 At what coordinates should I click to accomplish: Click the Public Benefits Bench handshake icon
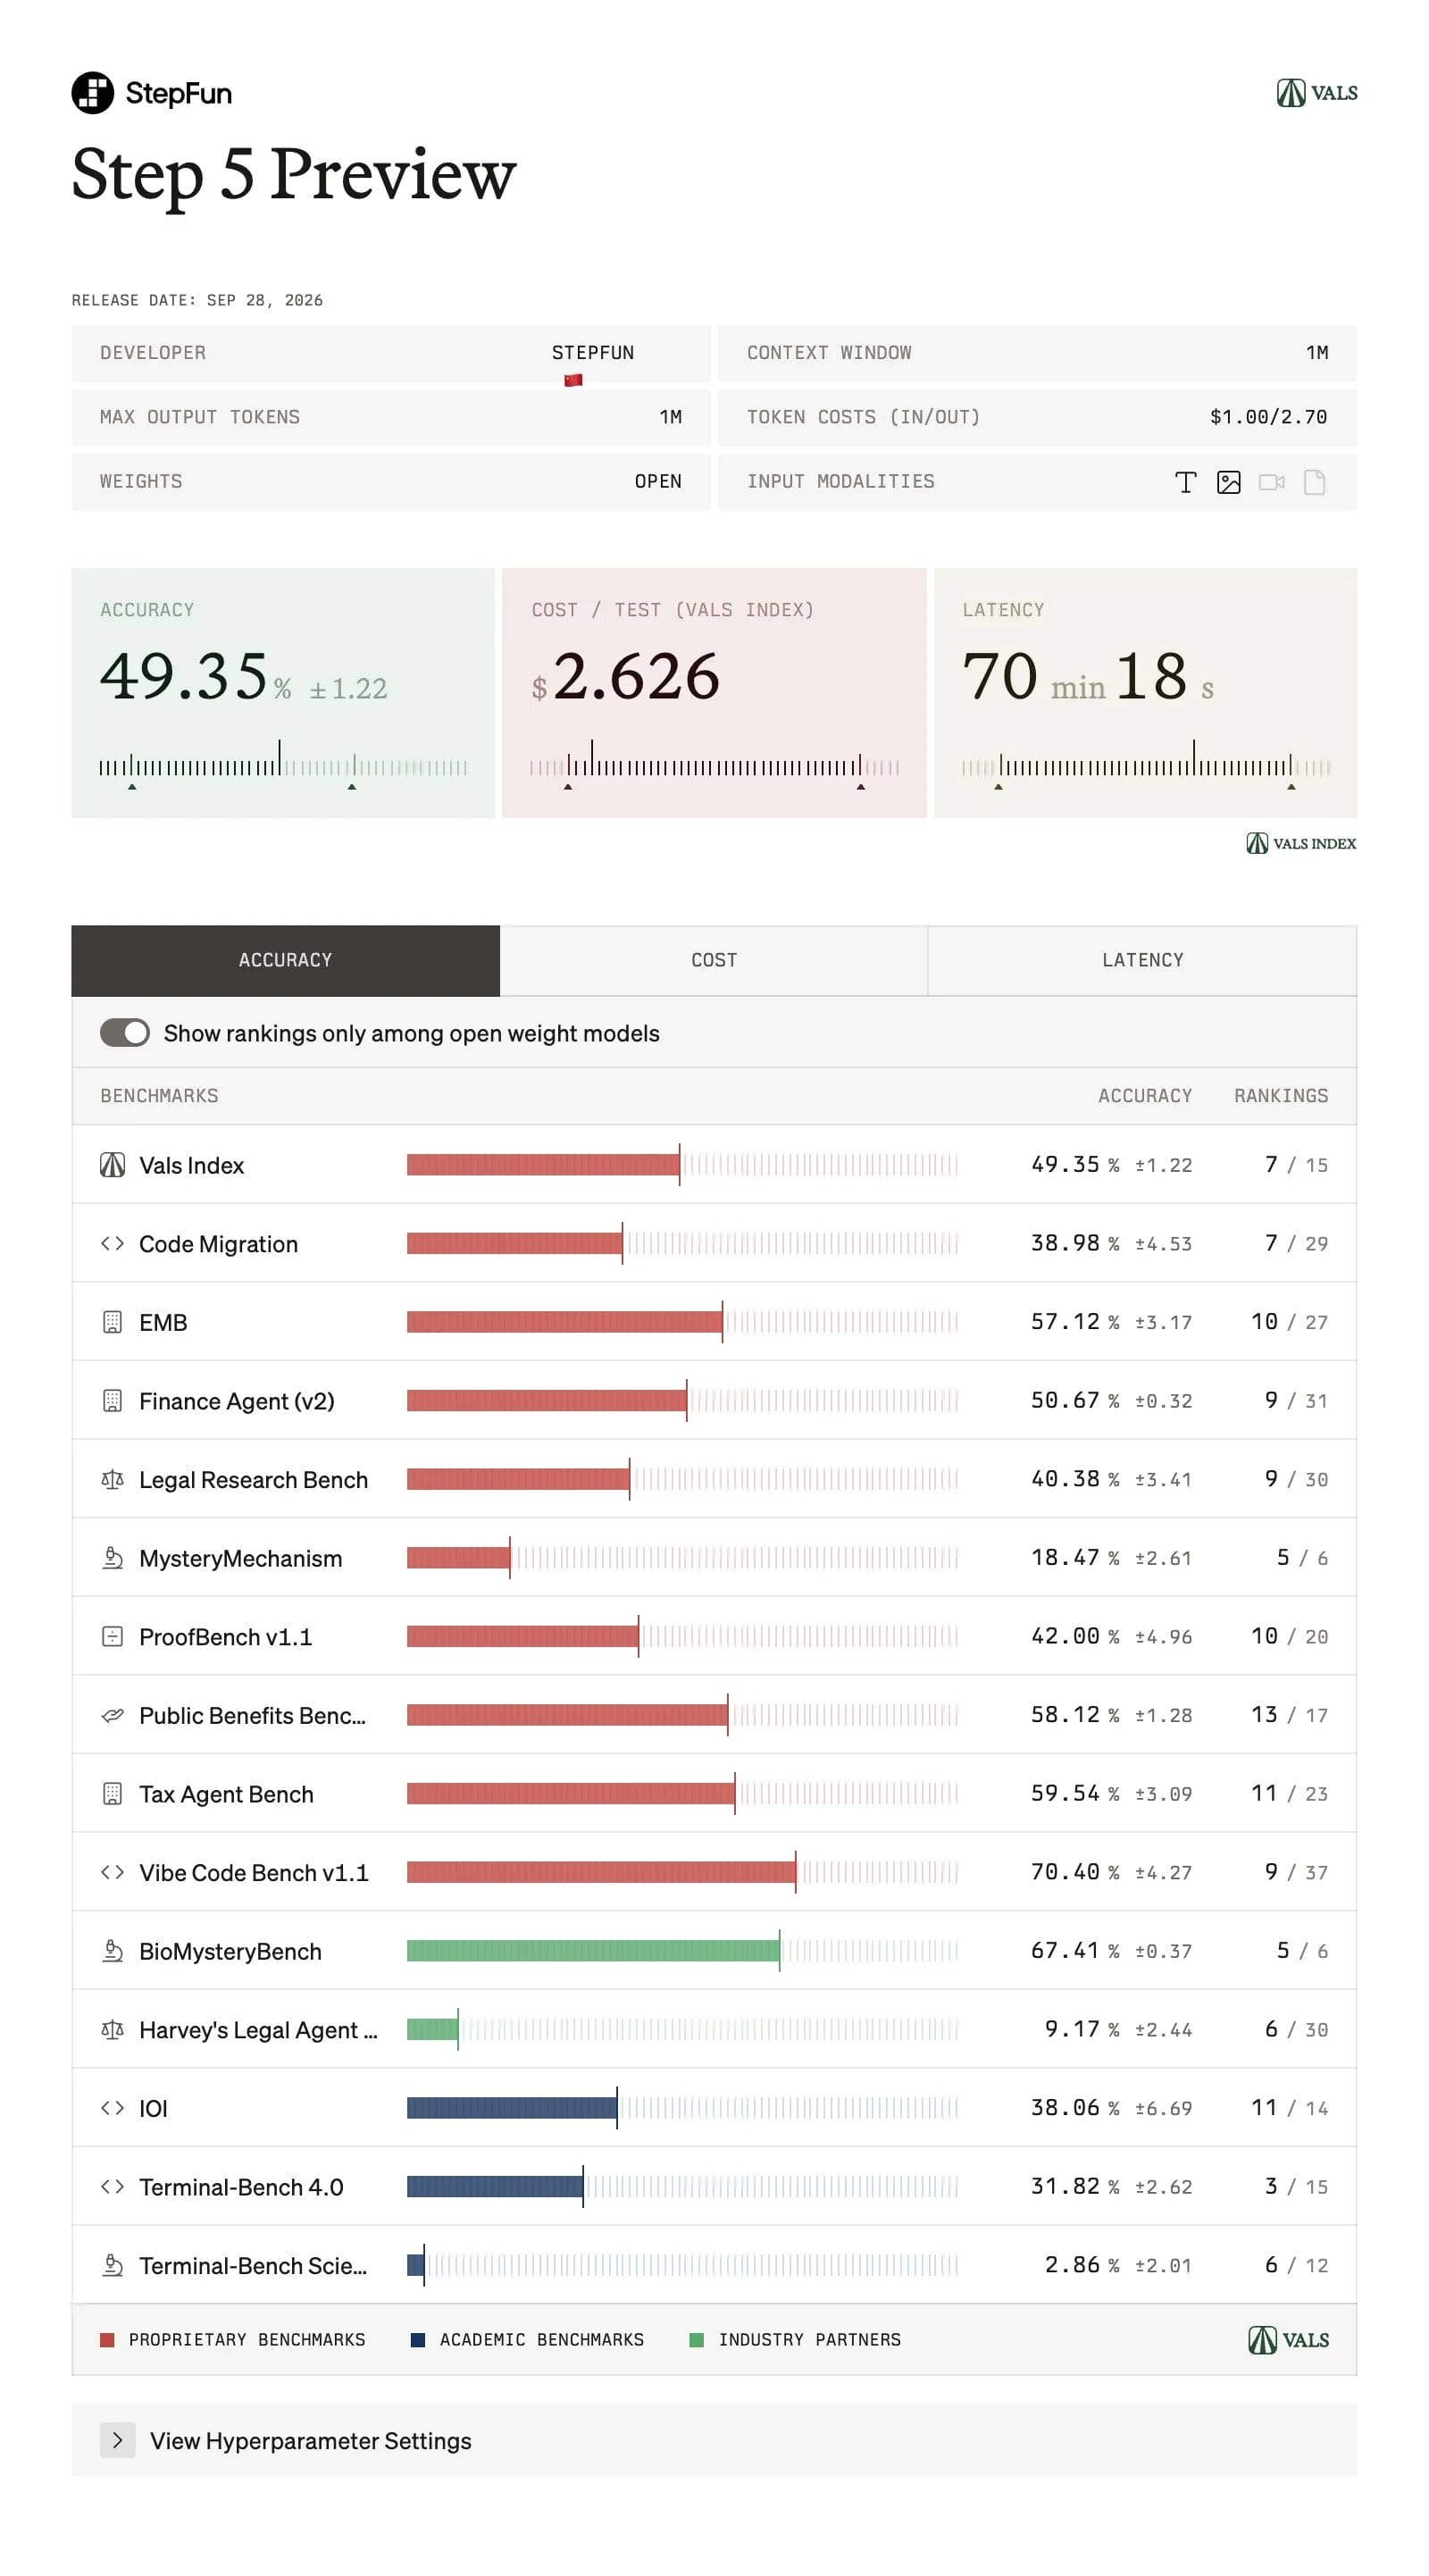pos(112,1715)
